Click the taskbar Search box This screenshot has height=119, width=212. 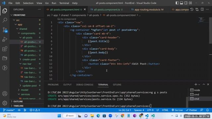70,116
